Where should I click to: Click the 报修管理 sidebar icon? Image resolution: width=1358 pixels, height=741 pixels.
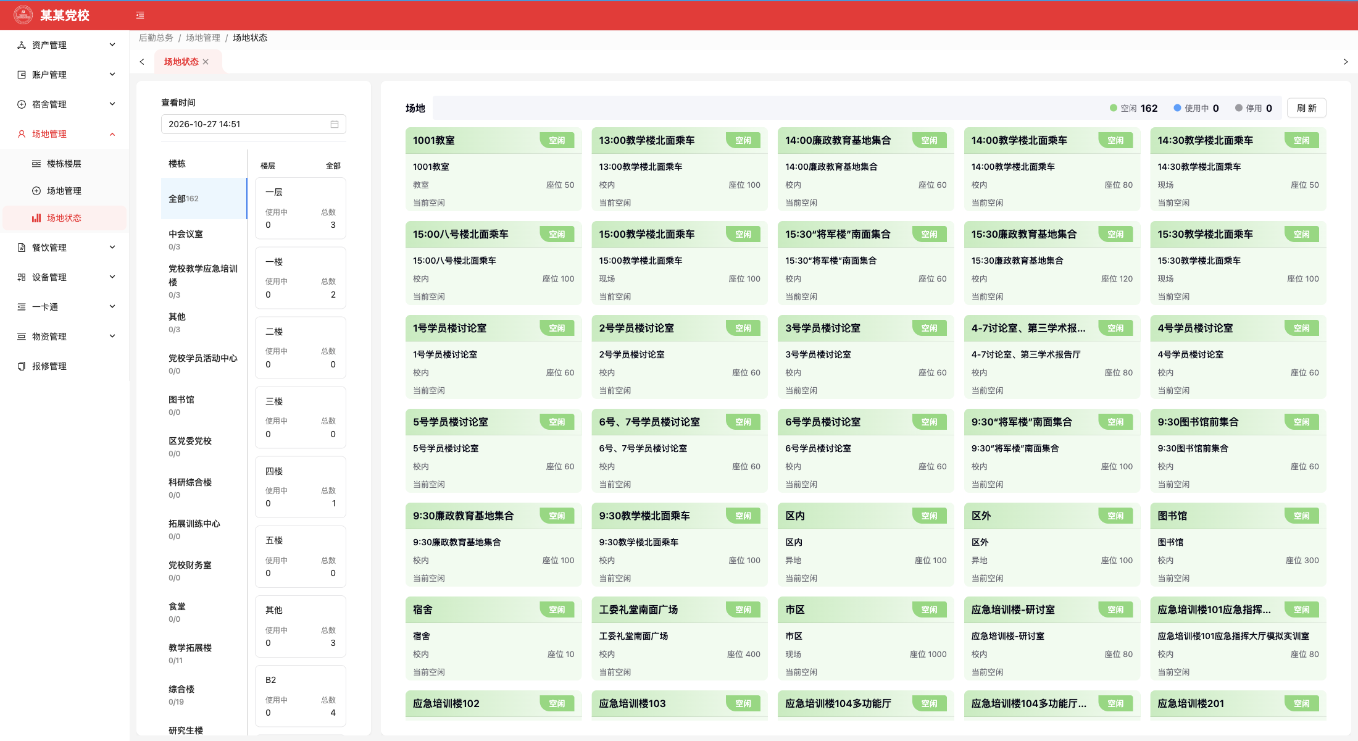coord(22,366)
